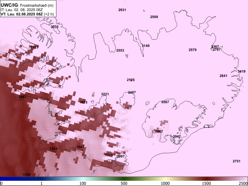Select the 2931 freezing level value
Viewport: 248px width, 186px height.
tap(122, 10)
